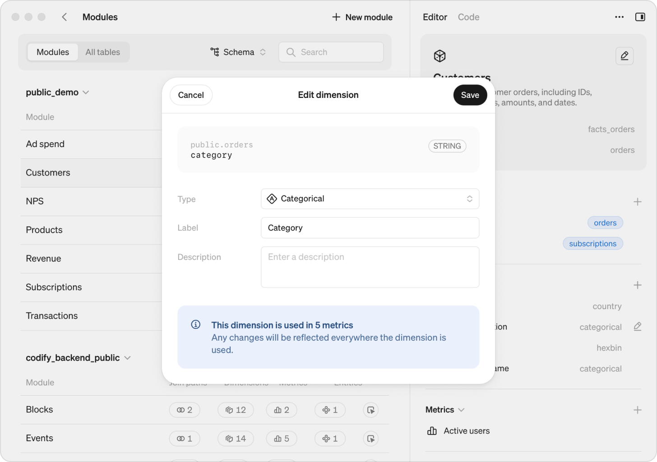Expand the public_demo module chevron
Viewport: 657px width, 462px height.
point(86,92)
